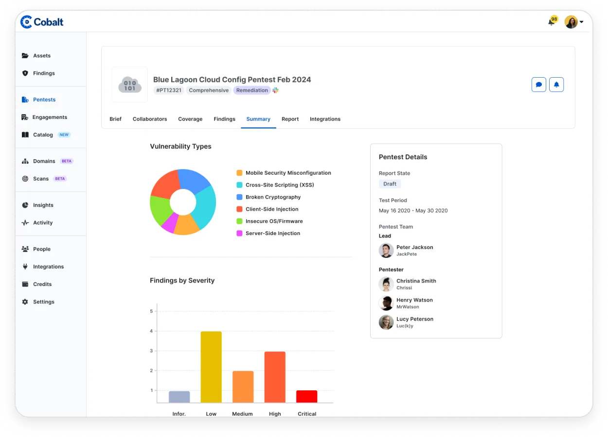The image size is (608, 437).
Task: Click the Insights pie chart icon
Action: [x=25, y=205]
